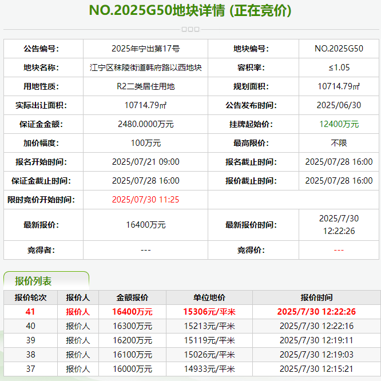Click the NO.2025G50地块详情 page title
Image resolution: width=381 pixels, height=381 pixels.
coord(190,11)
